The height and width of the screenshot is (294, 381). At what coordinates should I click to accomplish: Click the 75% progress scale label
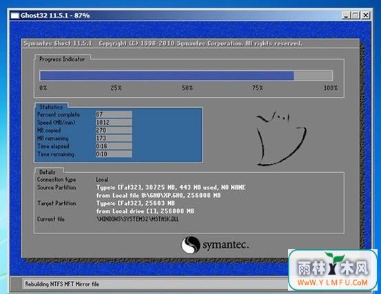257,88
